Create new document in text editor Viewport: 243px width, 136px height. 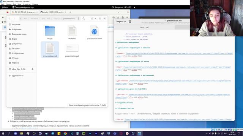coord(130,22)
